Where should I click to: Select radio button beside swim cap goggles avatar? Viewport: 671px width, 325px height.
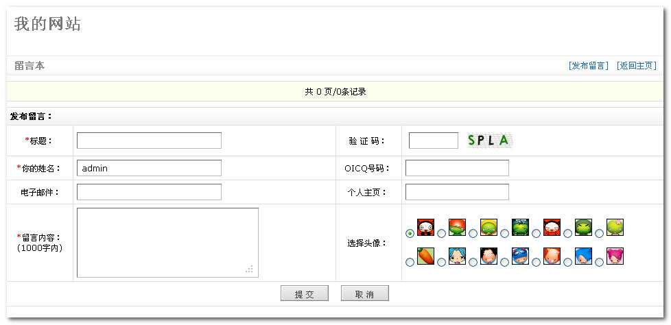(x=504, y=262)
